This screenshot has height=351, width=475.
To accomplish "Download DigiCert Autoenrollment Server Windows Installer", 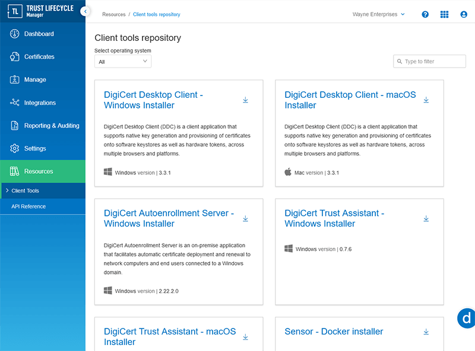I will pos(245,218).
